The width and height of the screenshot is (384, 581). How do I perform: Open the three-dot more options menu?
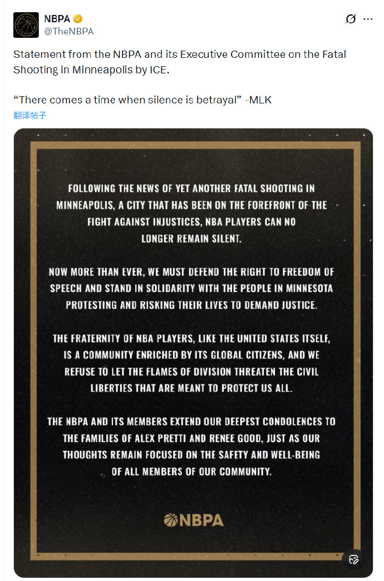pyautogui.click(x=368, y=19)
